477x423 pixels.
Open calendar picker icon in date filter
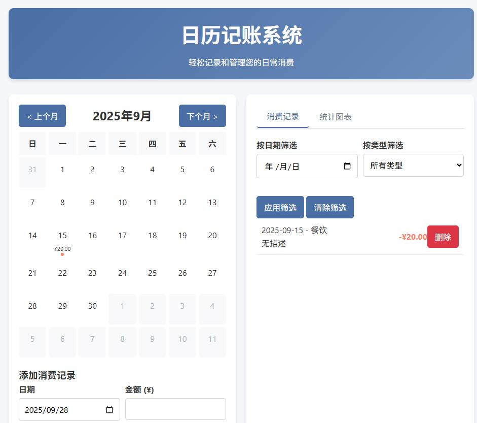coord(347,166)
